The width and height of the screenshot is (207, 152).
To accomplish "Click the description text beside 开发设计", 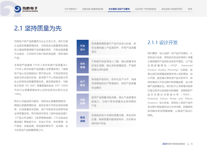I will click(x=114, y=47).
